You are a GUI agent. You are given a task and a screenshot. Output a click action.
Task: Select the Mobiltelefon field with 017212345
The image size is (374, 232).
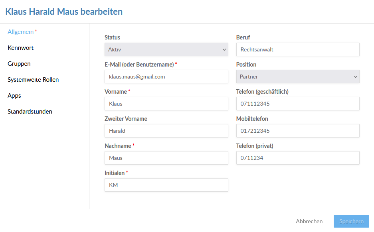298,131
